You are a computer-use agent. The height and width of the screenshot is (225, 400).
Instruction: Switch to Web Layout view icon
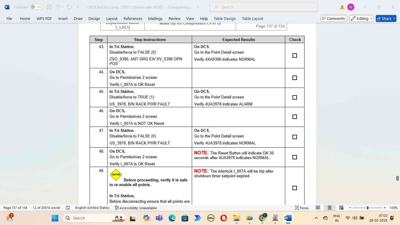coord(341,208)
